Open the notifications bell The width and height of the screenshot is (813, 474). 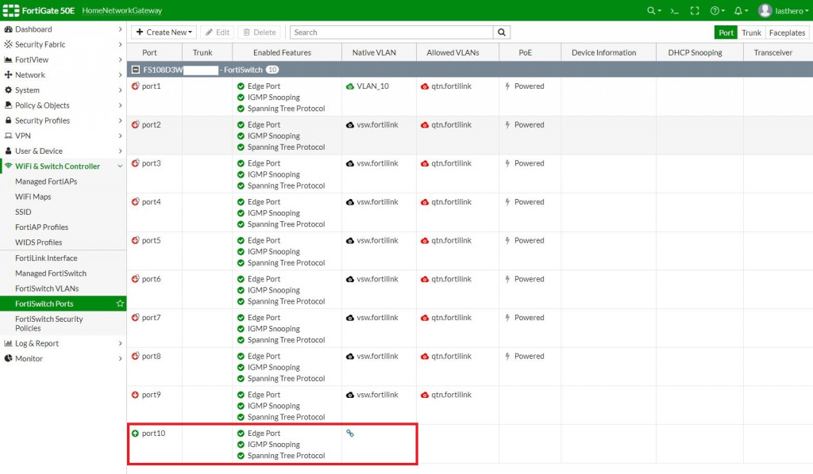pyautogui.click(x=738, y=10)
